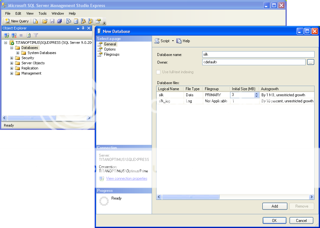
Task: Click the Database name input field
Action: coord(258,54)
